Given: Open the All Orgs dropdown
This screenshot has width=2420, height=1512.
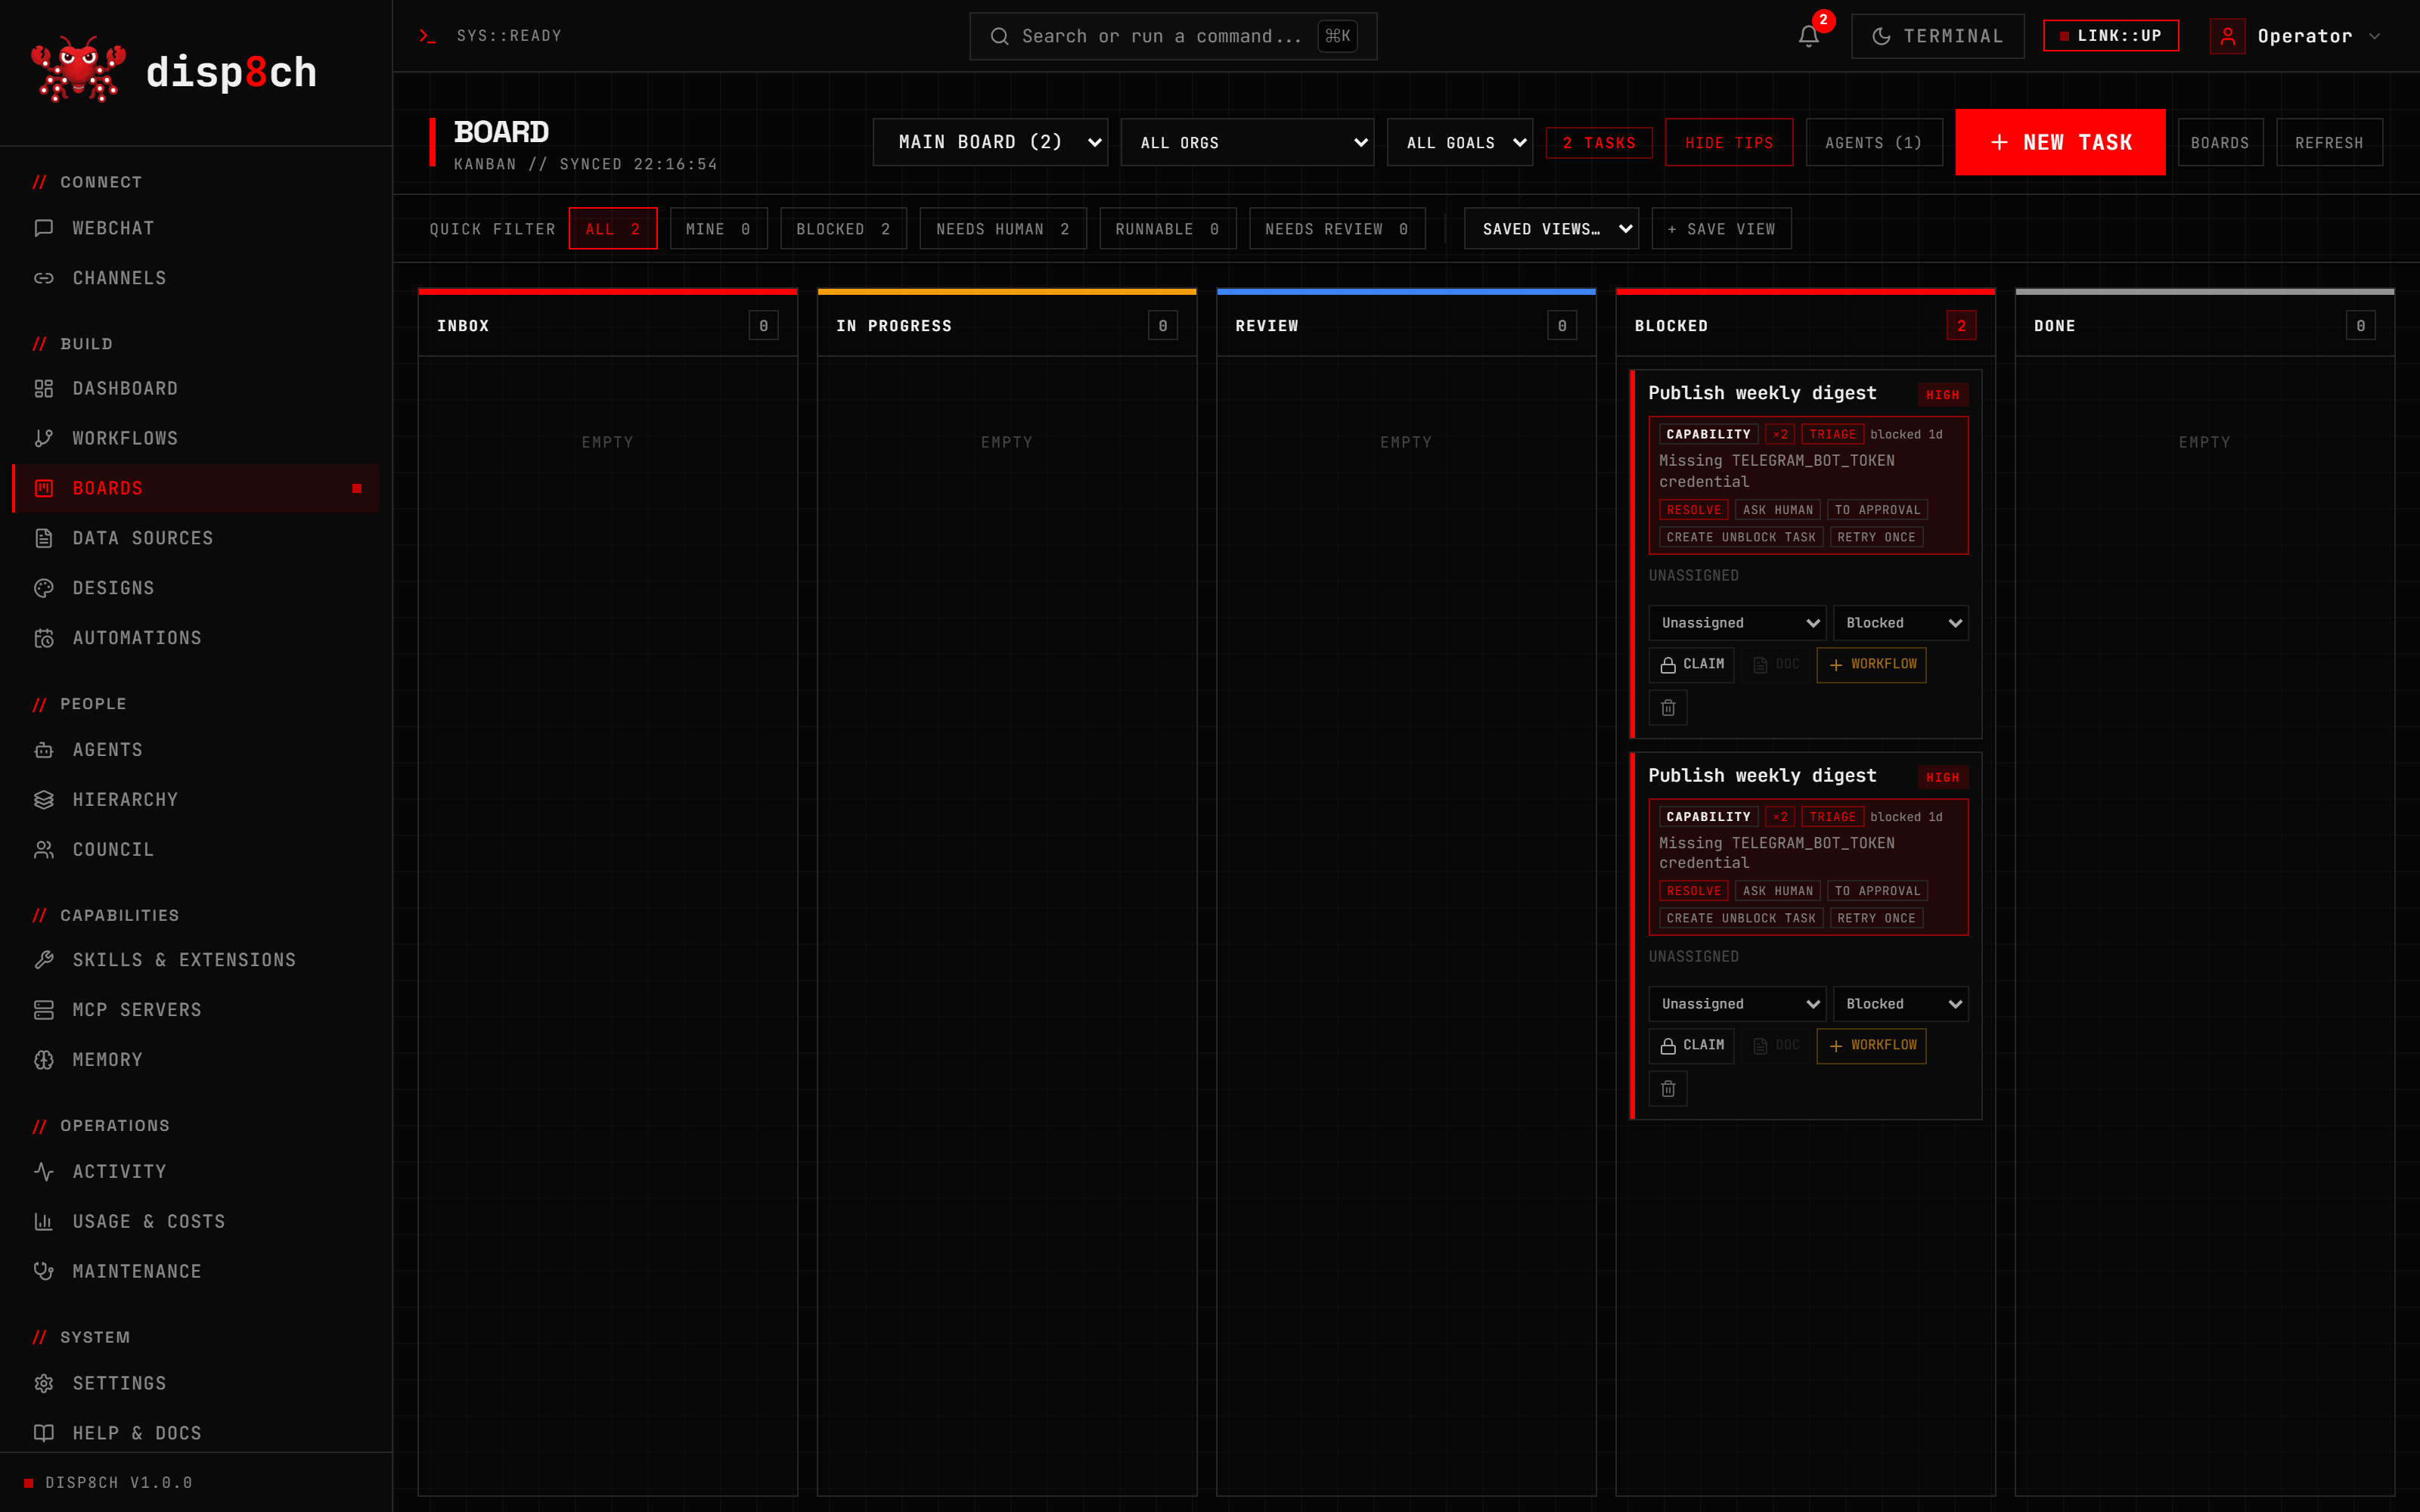Looking at the screenshot, I should click(x=1247, y=142).
